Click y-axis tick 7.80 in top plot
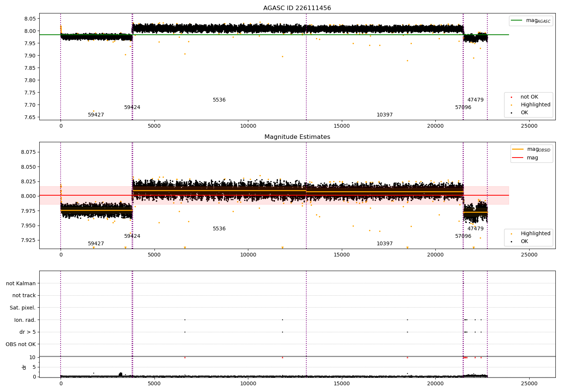Viewport: 561px width, 392px height. [30, 81]
